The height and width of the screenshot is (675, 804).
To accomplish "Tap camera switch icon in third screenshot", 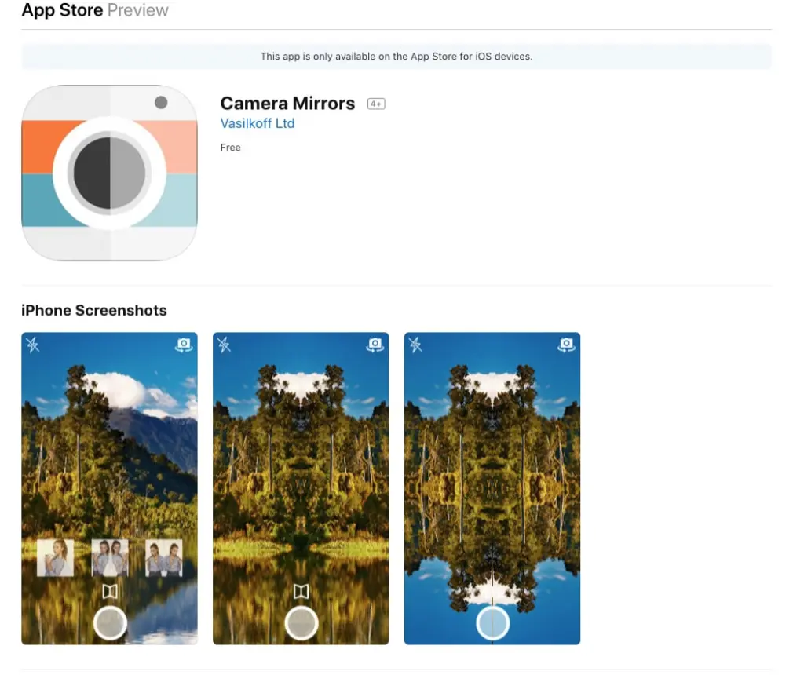I will point(566,345).
